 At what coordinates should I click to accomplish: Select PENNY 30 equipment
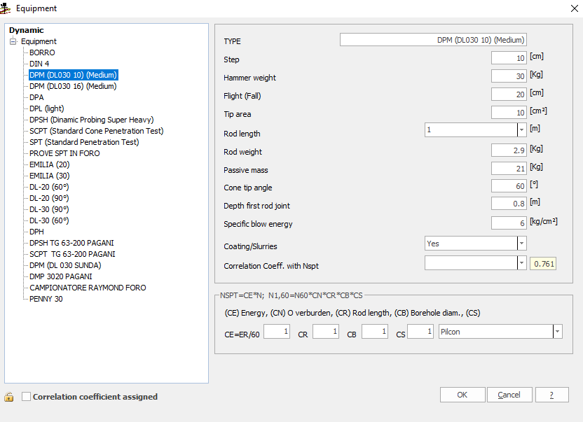tap(46, 299)
